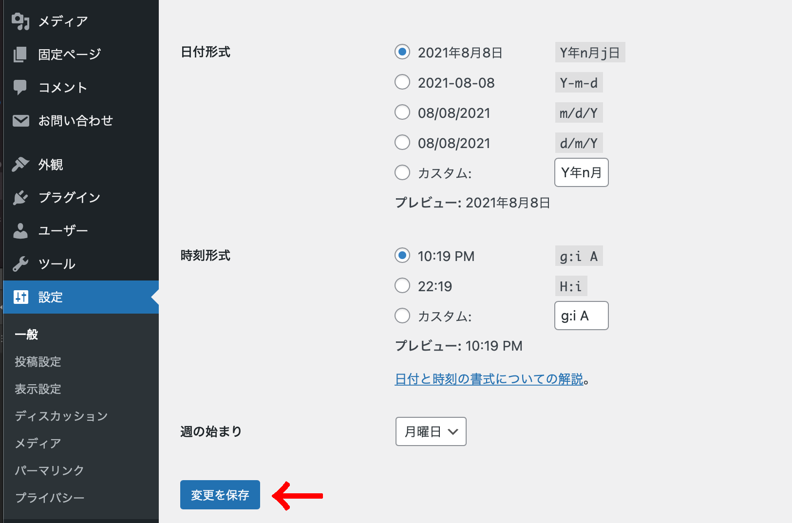Open the ユーザー menu
Screen dimensions: 792x523
pyautogui.click(x=63, y=231)
